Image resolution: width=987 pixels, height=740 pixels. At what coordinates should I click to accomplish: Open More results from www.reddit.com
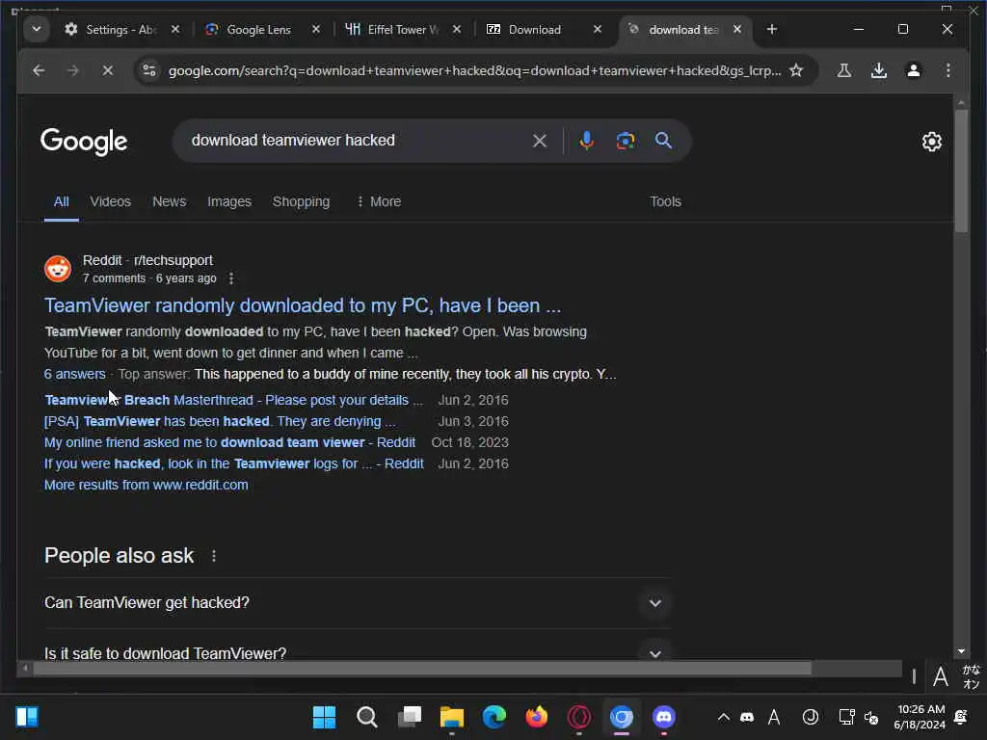(x=147, y=485)
